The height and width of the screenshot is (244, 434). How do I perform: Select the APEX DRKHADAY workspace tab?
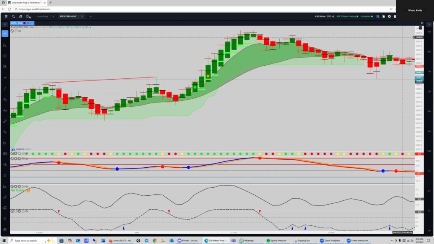click(68, 17)
